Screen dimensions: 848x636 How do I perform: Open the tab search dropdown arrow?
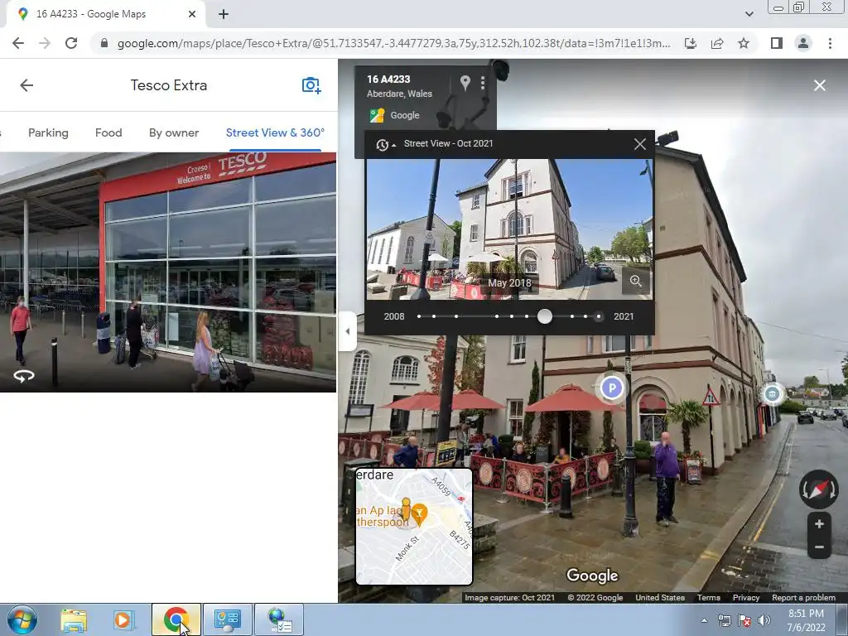point(749,15)
